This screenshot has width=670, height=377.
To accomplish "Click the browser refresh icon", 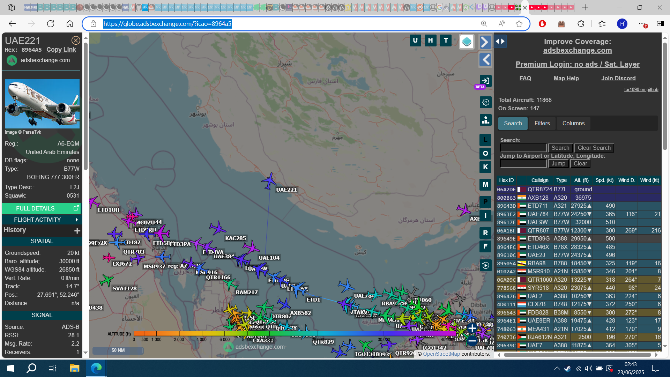I will coord(51,24).
